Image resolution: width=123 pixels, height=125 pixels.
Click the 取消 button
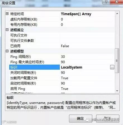(108, 119)
